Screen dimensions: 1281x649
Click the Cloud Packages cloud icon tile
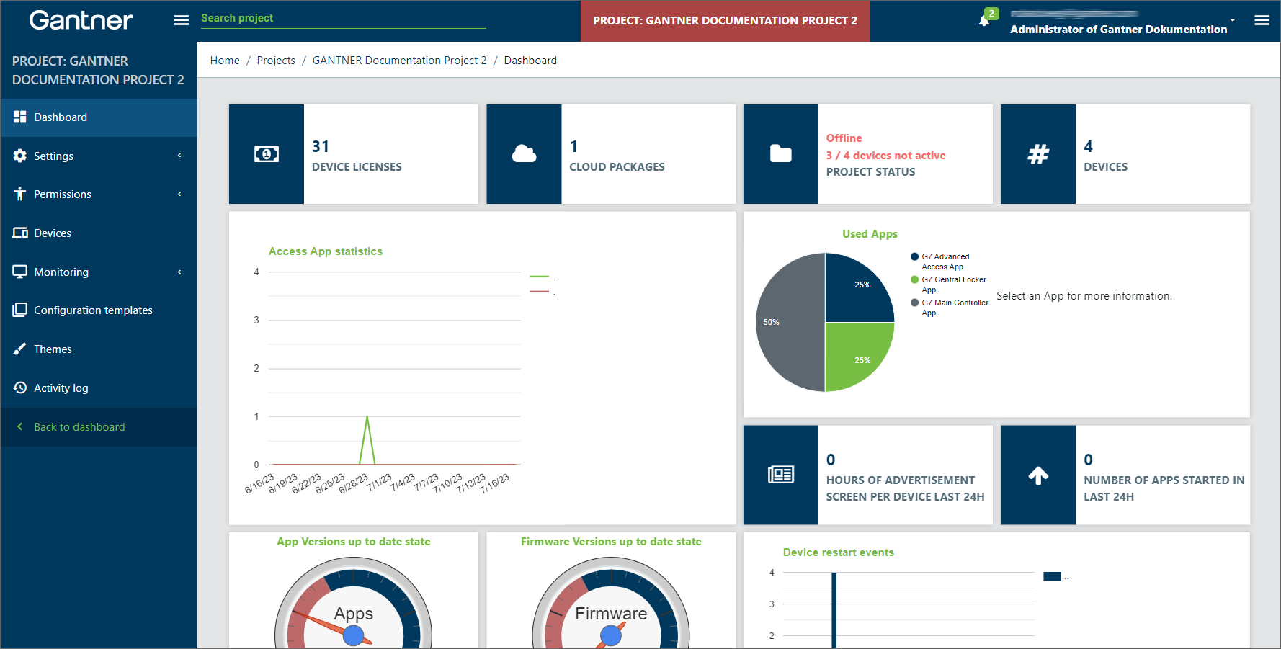pyautogui.click(x=524, y=154)
